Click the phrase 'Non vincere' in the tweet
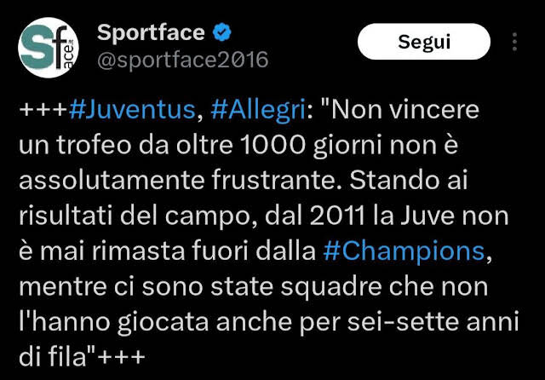Viewport: 545px width, 380px height. click(405, 110)
